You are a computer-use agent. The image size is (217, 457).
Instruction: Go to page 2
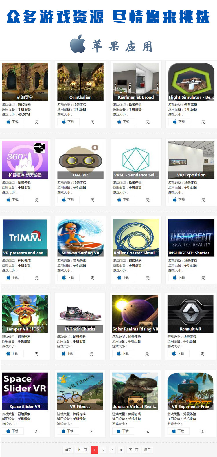[103, 450]
